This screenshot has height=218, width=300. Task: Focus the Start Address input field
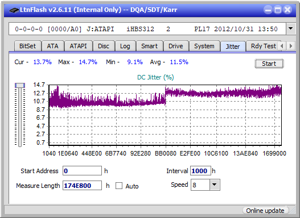pyautogui.click(x=83, y=171)
